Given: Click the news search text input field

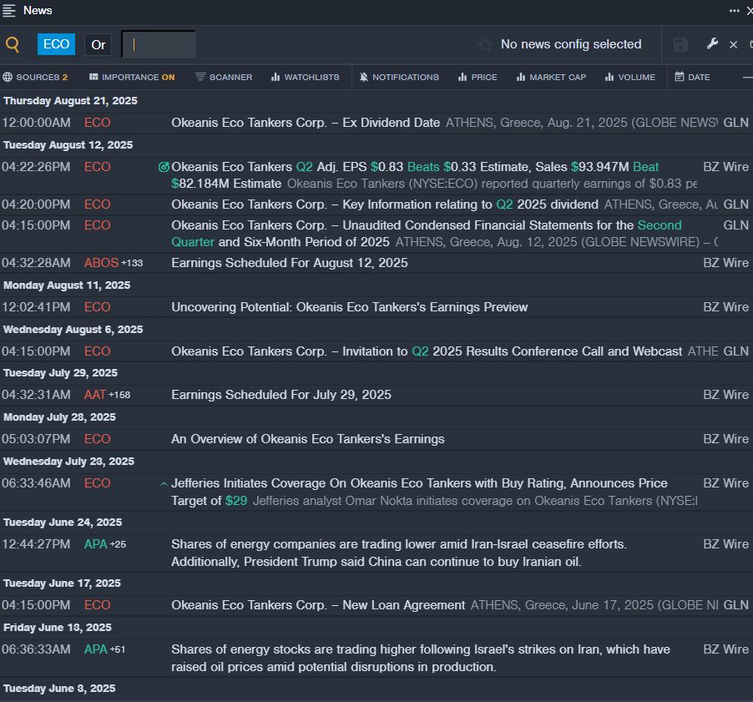Looking at the screenshot, I should 159,45.
